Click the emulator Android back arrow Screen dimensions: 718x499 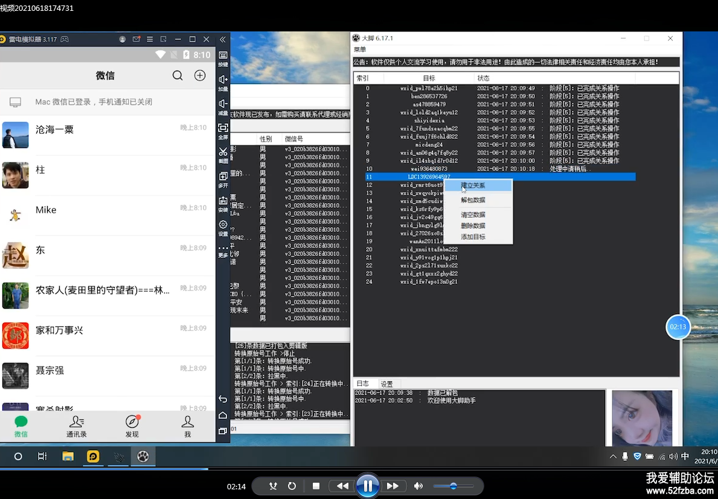point(223,399)
